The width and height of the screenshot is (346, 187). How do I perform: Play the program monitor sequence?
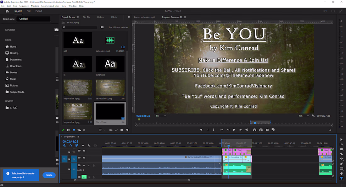[234, 130]
